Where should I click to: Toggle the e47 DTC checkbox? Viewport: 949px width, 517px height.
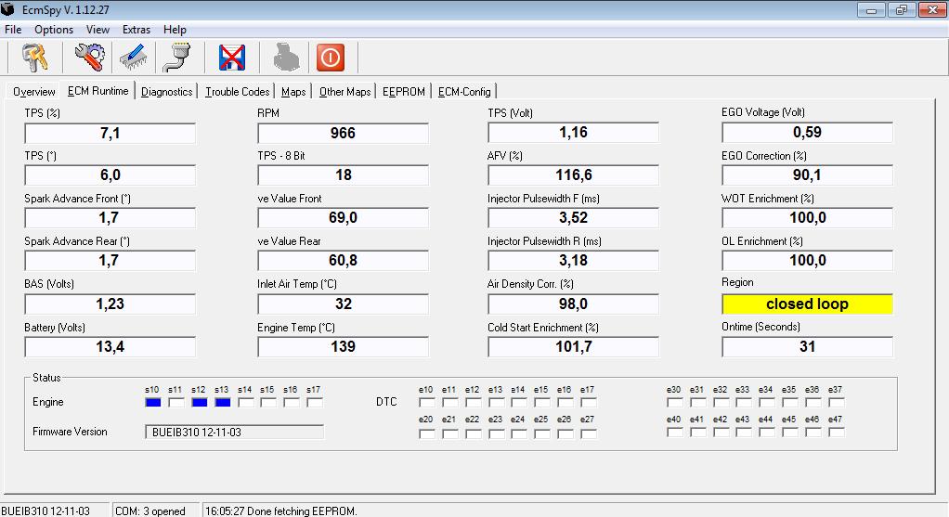tap(837, 433)
